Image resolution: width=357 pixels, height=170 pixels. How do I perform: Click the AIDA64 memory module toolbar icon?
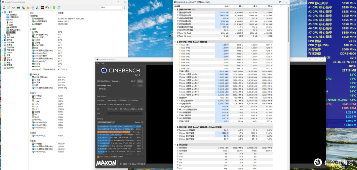[x=19, y=8]
